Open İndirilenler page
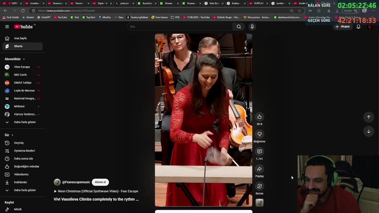 point(23,182)
